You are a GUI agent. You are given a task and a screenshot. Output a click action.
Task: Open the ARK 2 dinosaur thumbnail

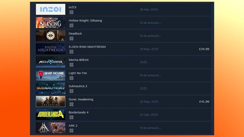point(51,128)
